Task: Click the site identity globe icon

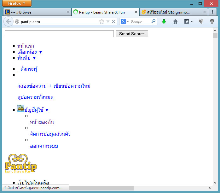Action: 17,21
